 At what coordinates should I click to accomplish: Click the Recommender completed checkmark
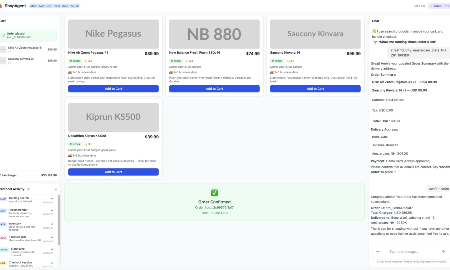click(x=52, y=210)
